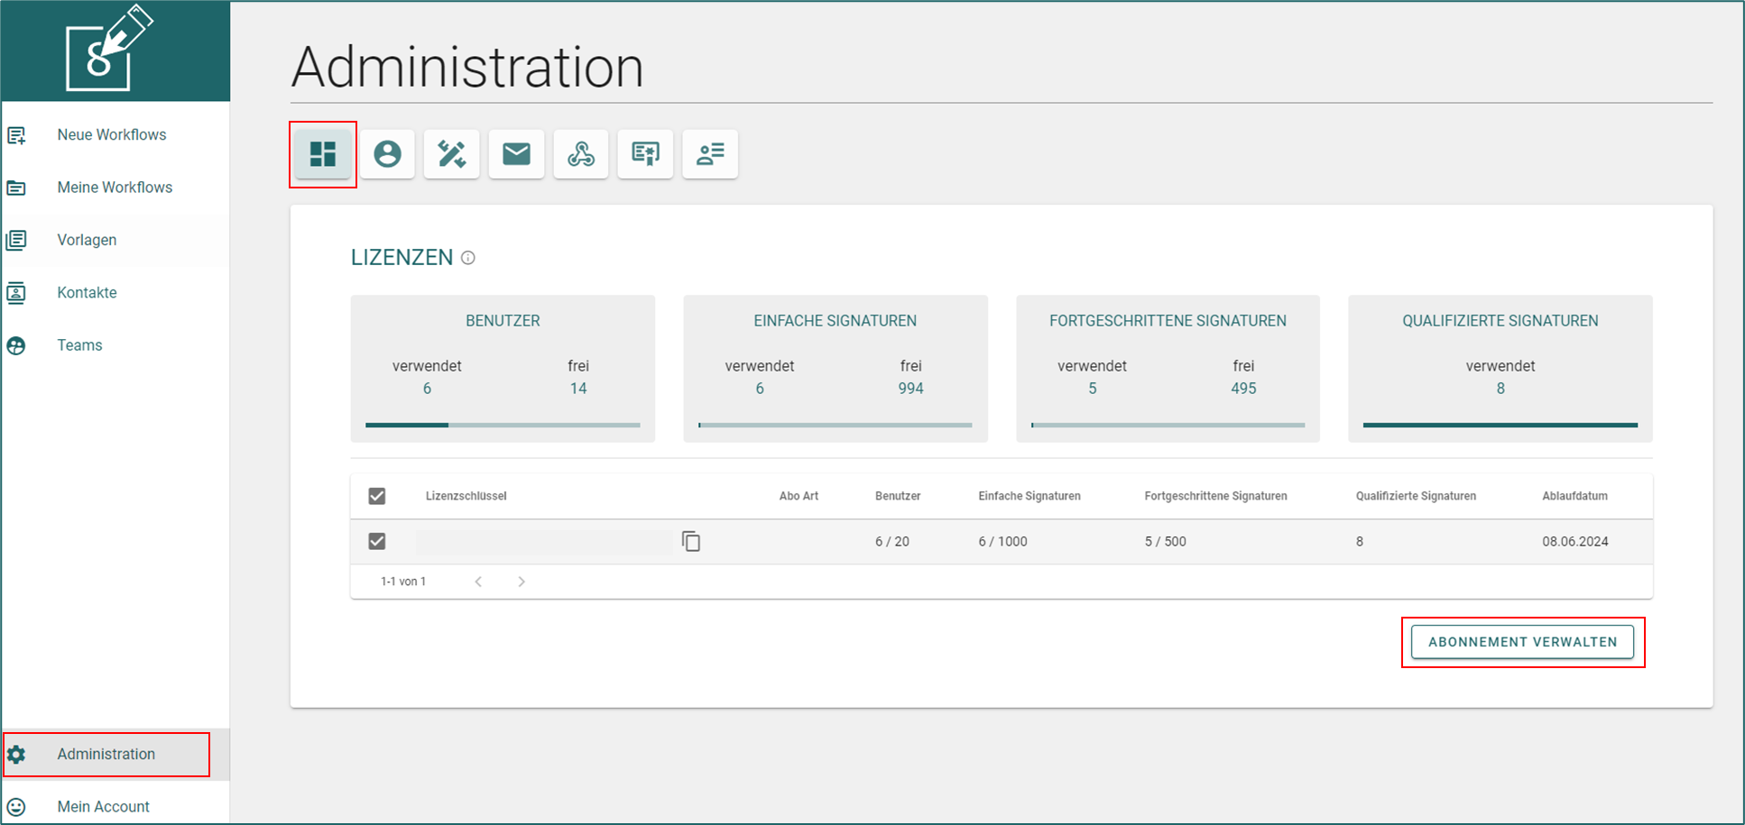The height and width of the screenshot is (825, 1745).
Task: Click the info icon next to Lizenzen
Action: (468, 258)
